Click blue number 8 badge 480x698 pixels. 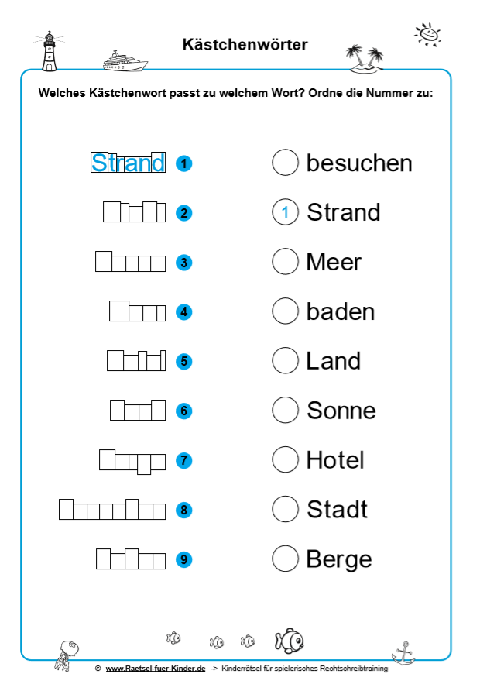183,510
